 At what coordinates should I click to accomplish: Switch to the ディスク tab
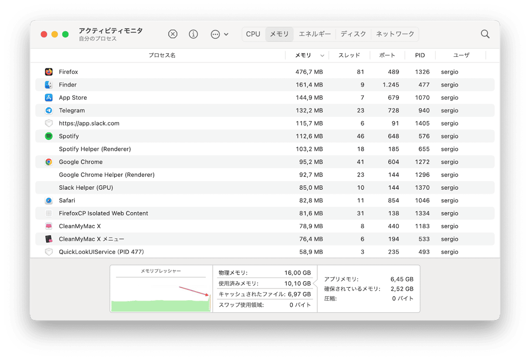point(353,34)
